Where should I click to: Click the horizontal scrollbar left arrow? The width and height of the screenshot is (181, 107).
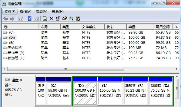coord(5,69)
